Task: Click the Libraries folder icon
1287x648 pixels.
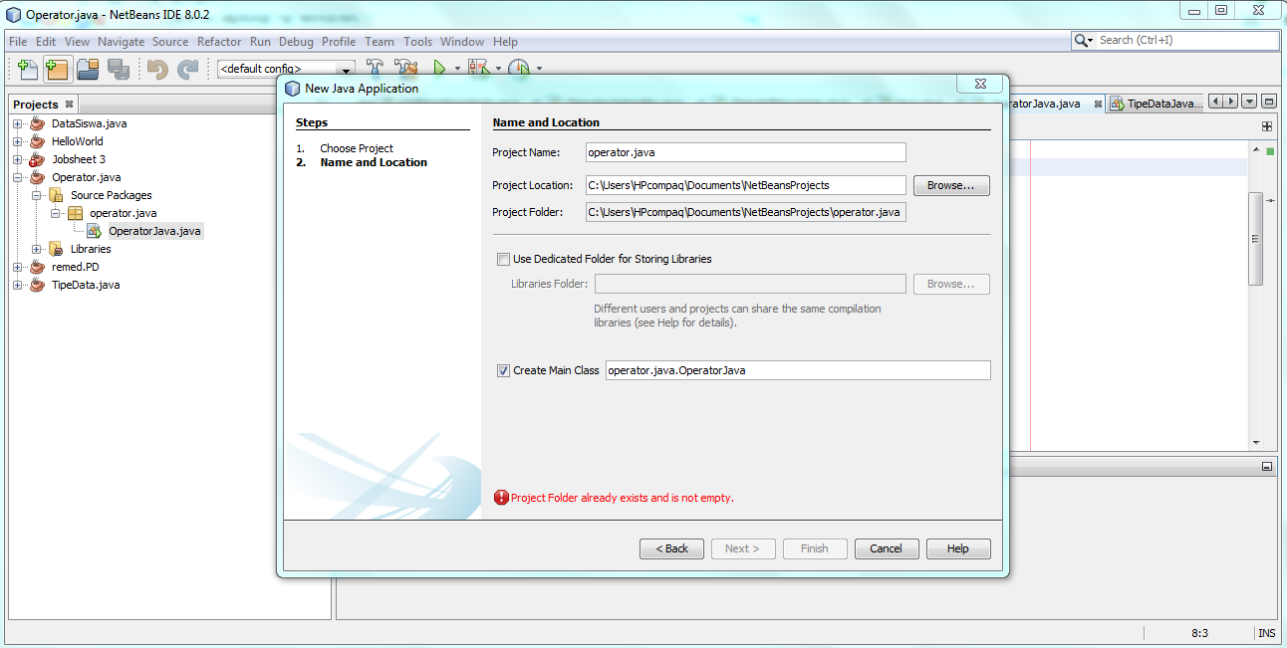Action: [x=57, y=249]
